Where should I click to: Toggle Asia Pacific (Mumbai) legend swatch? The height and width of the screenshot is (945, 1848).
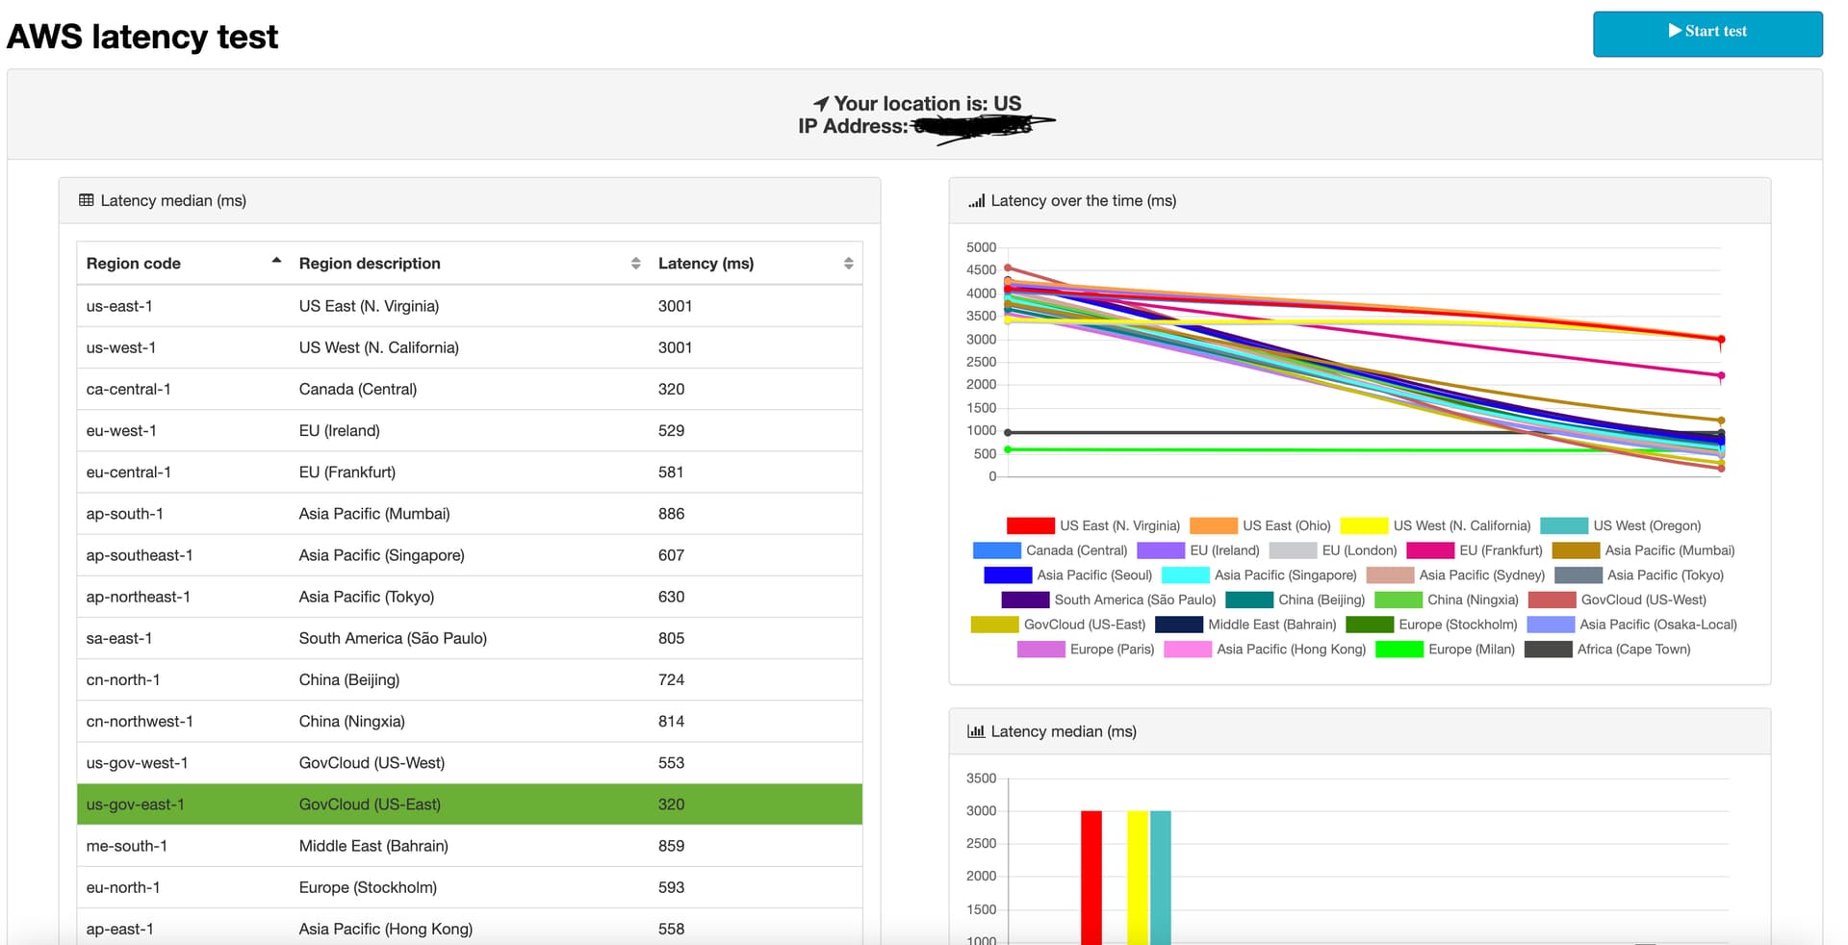[x=1577, y=550]
